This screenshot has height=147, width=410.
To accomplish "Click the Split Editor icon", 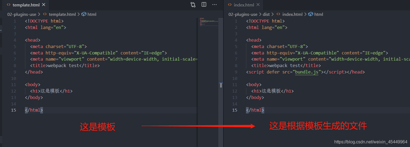I will (204, 5).
